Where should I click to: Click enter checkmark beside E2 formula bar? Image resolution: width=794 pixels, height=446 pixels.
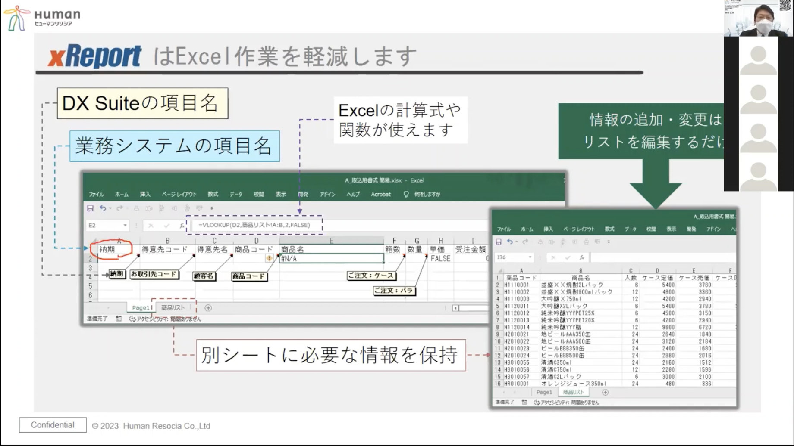[166, 225]
